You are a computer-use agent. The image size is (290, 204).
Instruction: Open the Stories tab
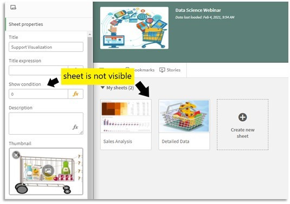click(170, 70)
